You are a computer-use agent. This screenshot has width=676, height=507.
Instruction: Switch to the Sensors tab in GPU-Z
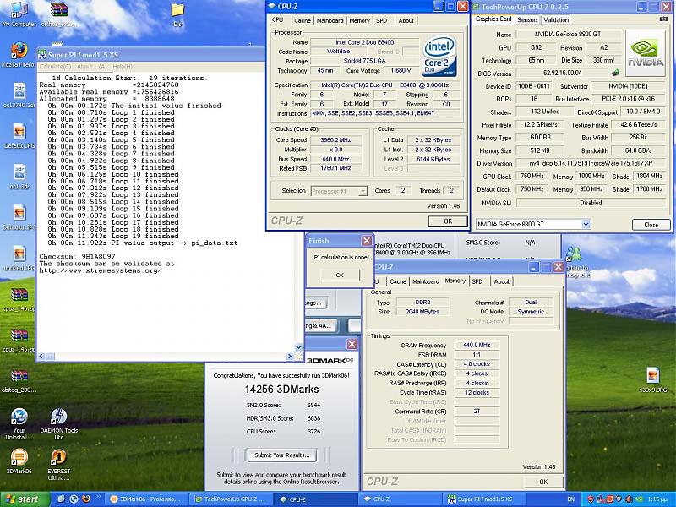(x=527, y=19)
